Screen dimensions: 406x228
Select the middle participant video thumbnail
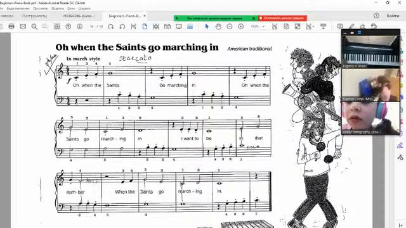click(370, 85)
